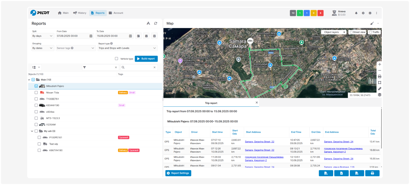Viewport: 410px width, 185px height.
Task: Open From Date calendar picker
Action: 91,36
